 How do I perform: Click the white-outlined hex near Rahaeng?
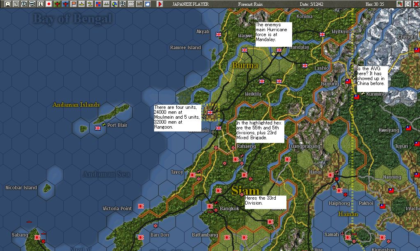[227, 143]
